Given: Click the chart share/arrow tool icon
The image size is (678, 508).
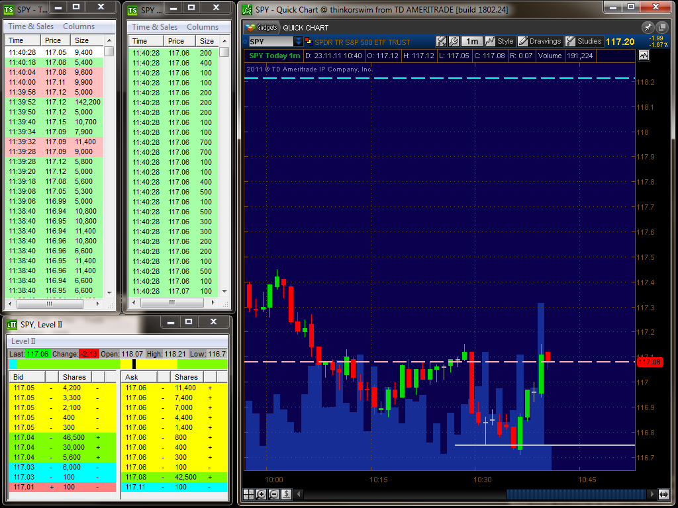Looking at the screenshot, I should [440, 42].
